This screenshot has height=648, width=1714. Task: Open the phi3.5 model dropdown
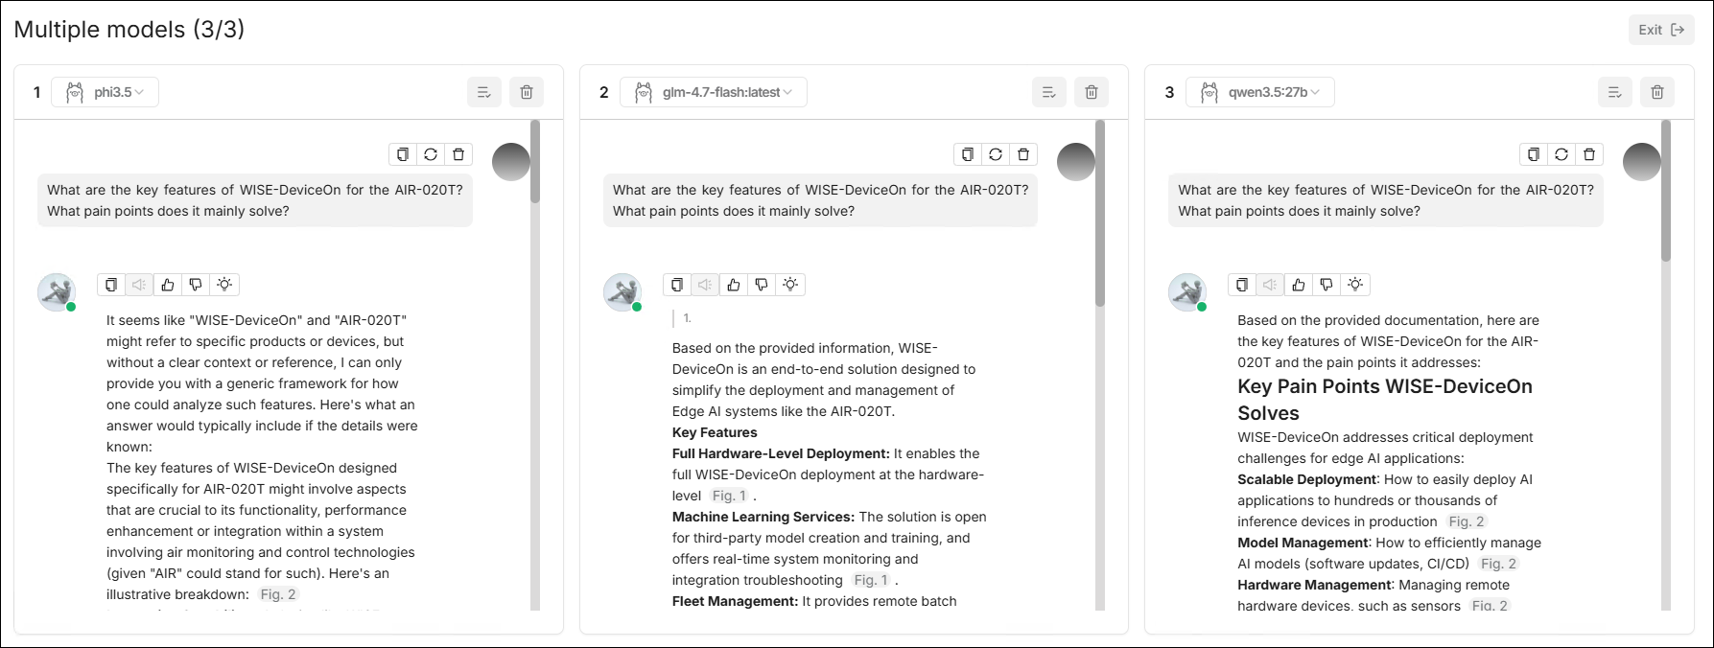(x=106, y=92)
